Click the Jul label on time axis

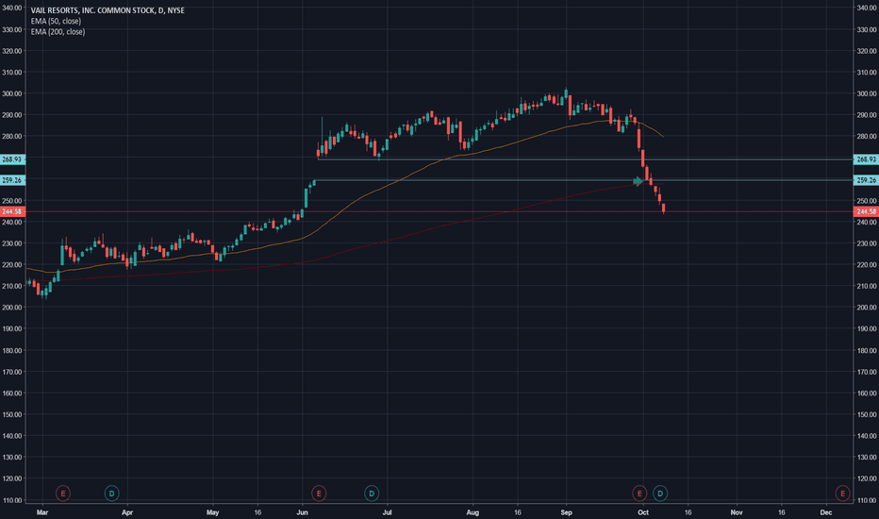point(387,512)
